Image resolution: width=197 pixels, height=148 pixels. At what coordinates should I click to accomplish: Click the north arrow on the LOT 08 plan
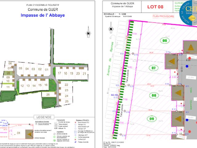coord(111,28)
